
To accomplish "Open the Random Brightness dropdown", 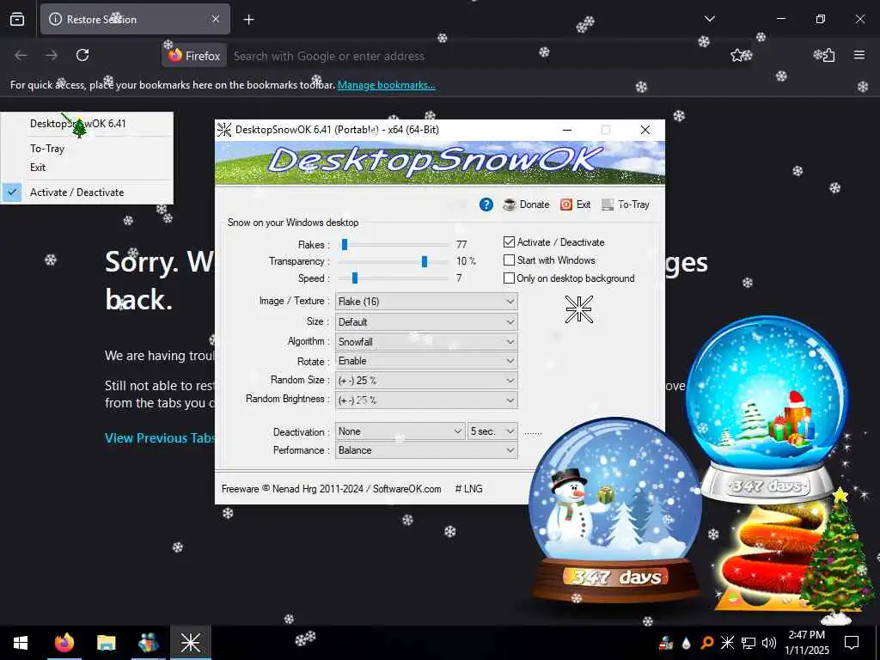I will (426, 400).
